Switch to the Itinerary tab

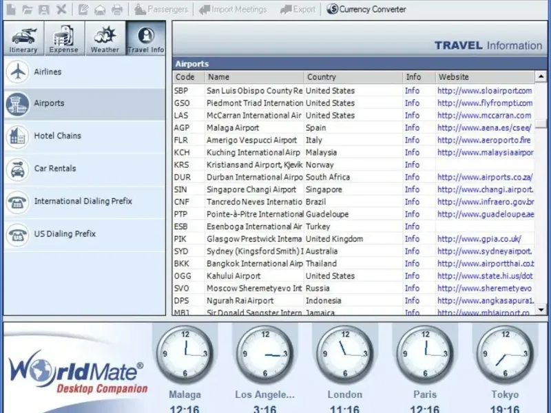pos(23,38)
